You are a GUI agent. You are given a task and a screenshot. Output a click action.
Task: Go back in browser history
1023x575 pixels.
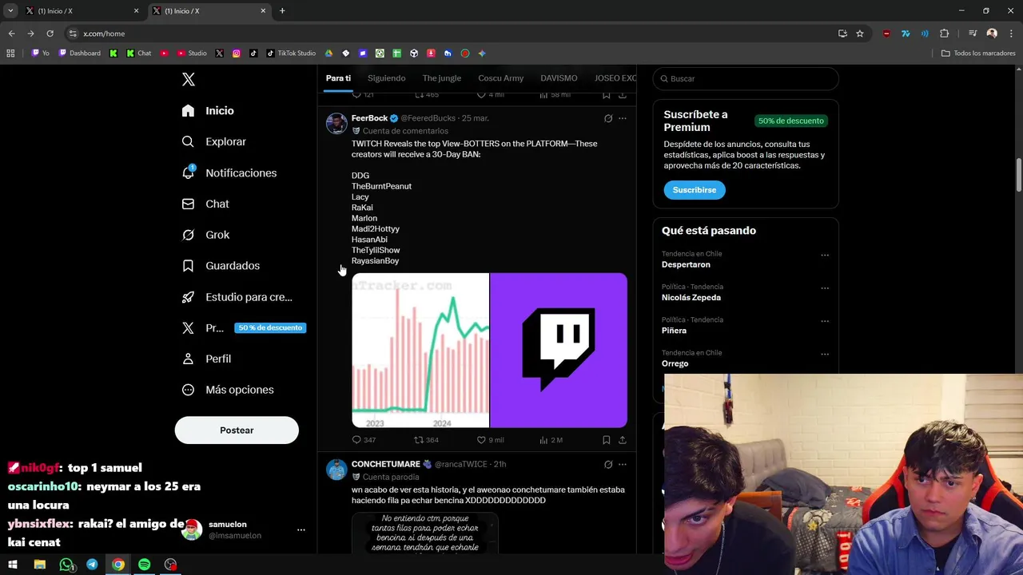pos(11,34)
